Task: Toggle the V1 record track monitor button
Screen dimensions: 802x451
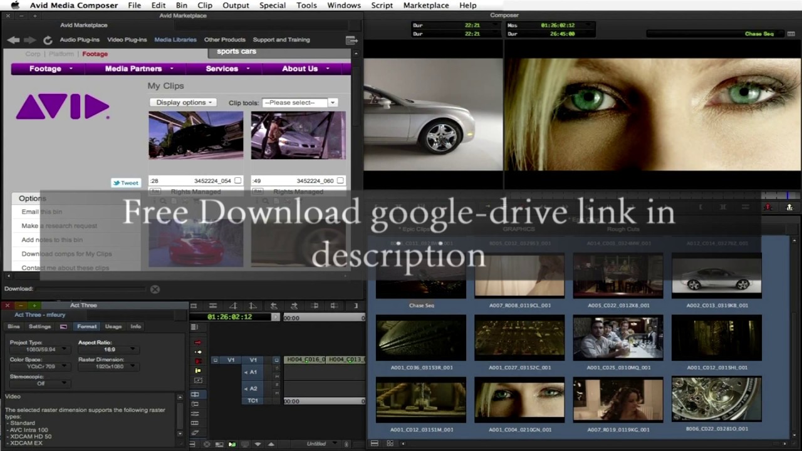Action: pyautogui.click(x=276, y=360)
